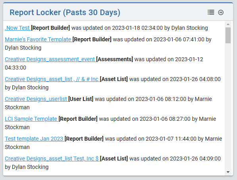This screenshot has width=237, height=180.
Task: Open the .Now Test report link
Action: point(18,28)
